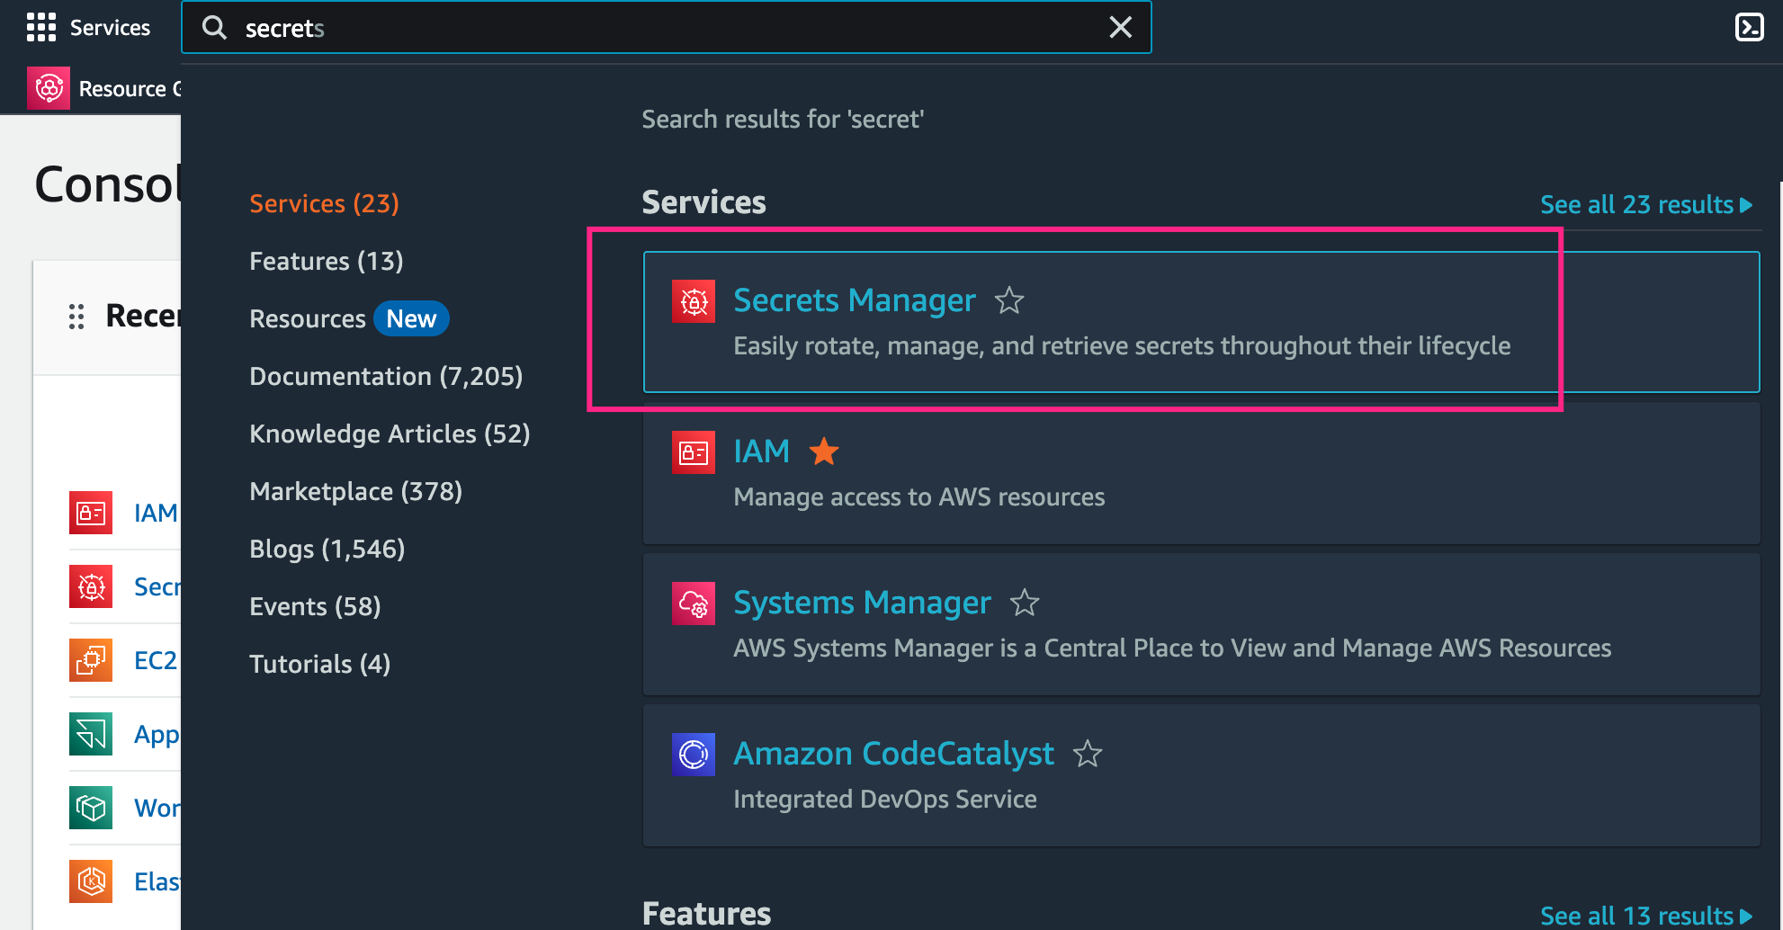
Task: Open the CloudShell terminal icon
Action: (x=1749, y=28)
